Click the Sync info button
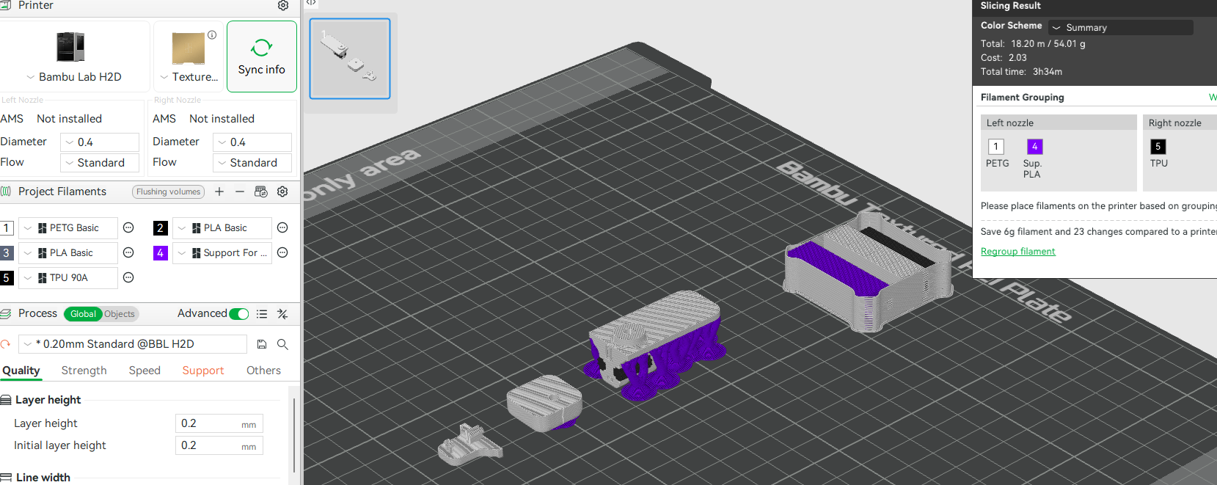Screen dimensions: 1217x485 point(262,56)
